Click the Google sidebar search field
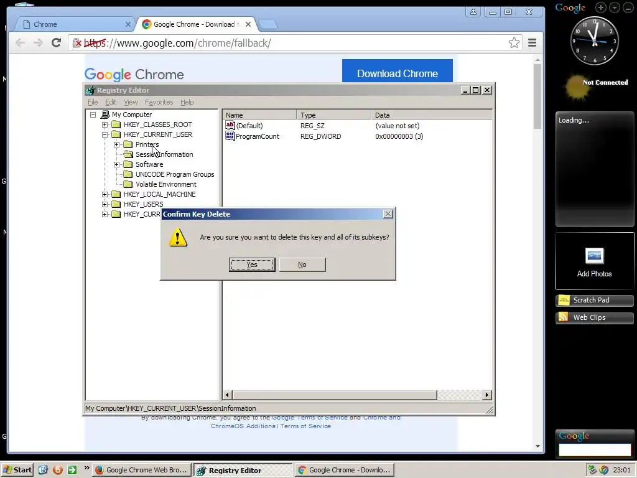Image resolution: width=637 pixels, height=478 pixels. [x=595, y=449]
